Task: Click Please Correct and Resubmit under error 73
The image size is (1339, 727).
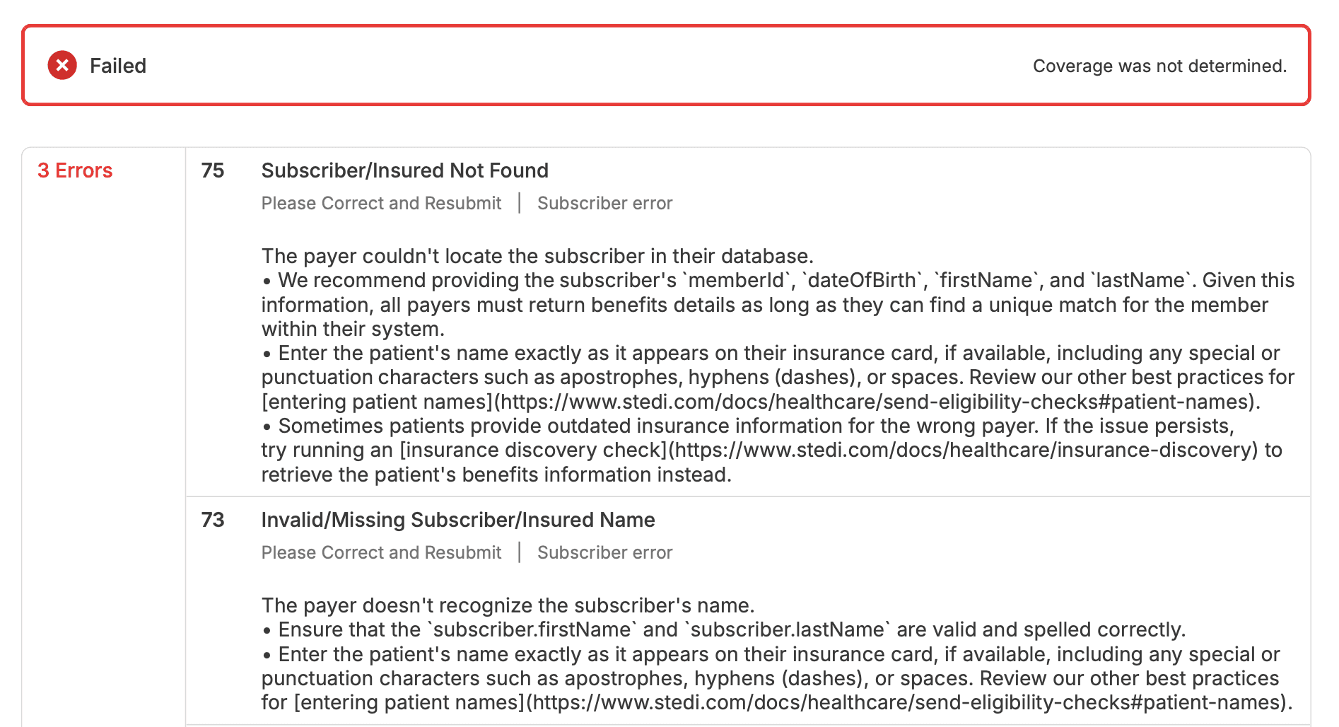Action: tap(381, 552)
